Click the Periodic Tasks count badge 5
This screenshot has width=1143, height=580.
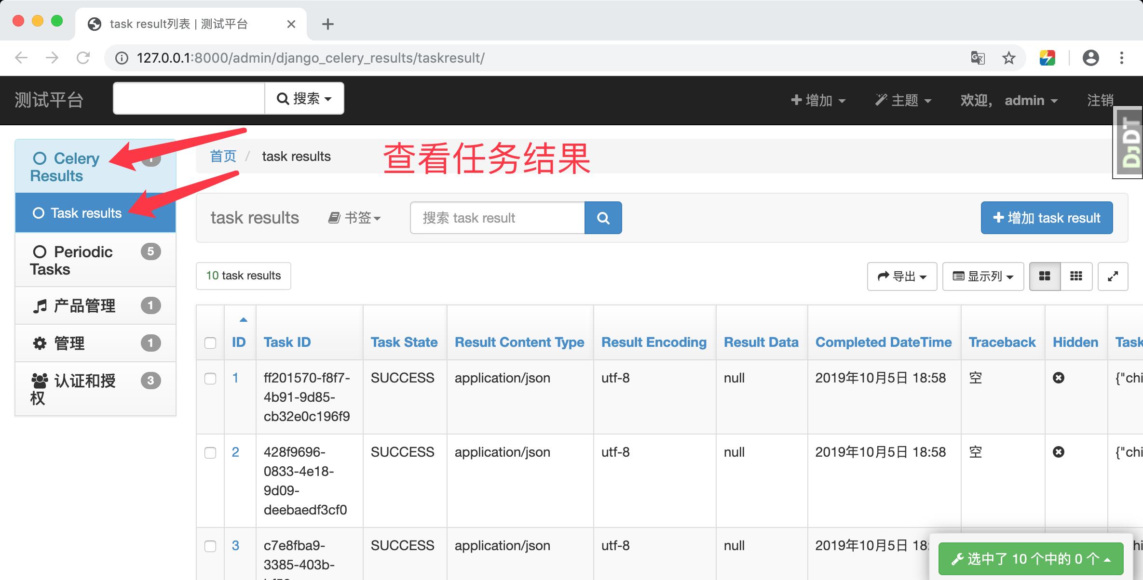(150, 251)
